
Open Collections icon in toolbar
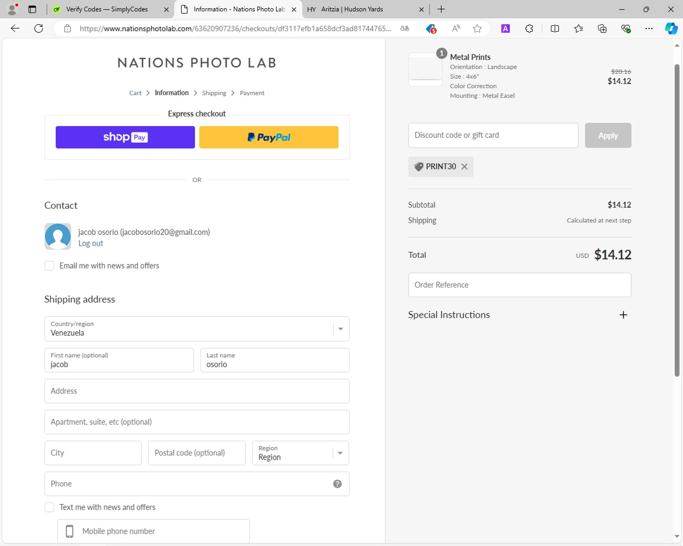[x=602, y=29]
